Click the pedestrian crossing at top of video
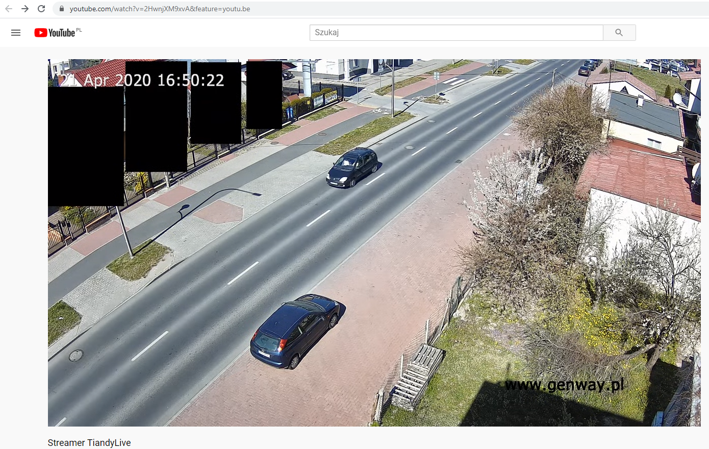 pyautogui.click(x=453, y=81)
